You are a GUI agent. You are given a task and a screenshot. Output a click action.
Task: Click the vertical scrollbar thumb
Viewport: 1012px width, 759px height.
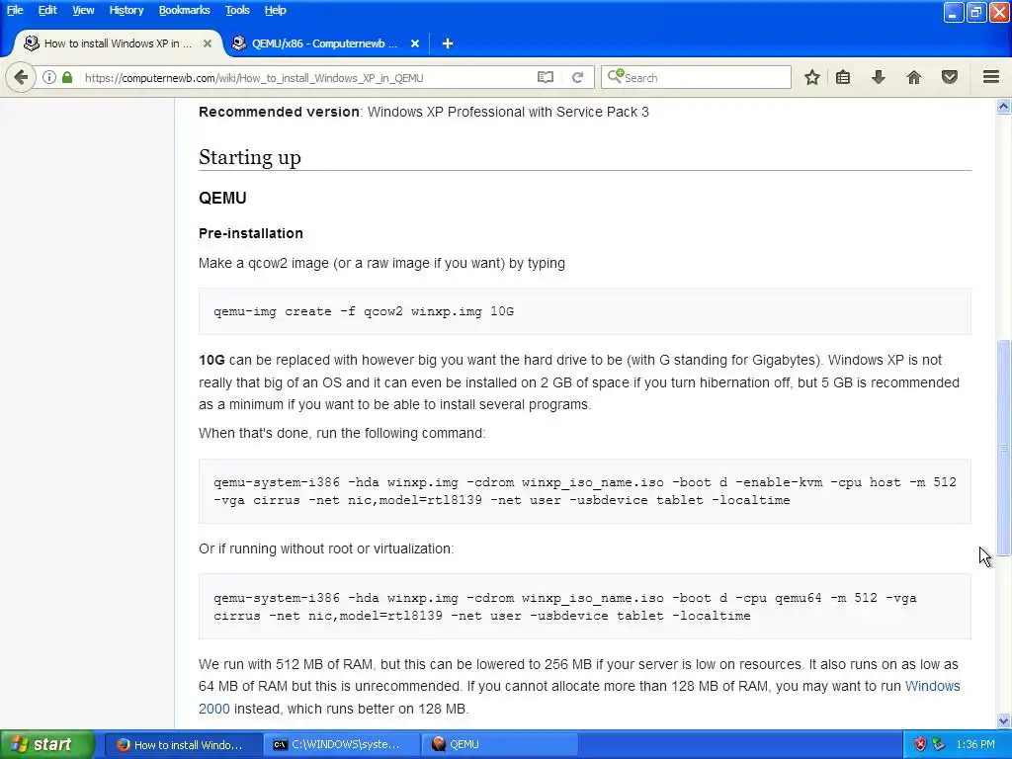coord(1004,448)
